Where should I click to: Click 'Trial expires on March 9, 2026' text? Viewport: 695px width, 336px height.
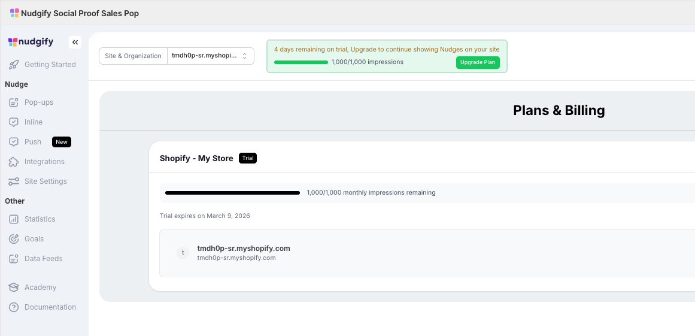(205, 216)
